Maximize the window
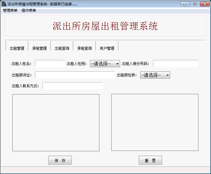211x174 pixels. point(195,4)
